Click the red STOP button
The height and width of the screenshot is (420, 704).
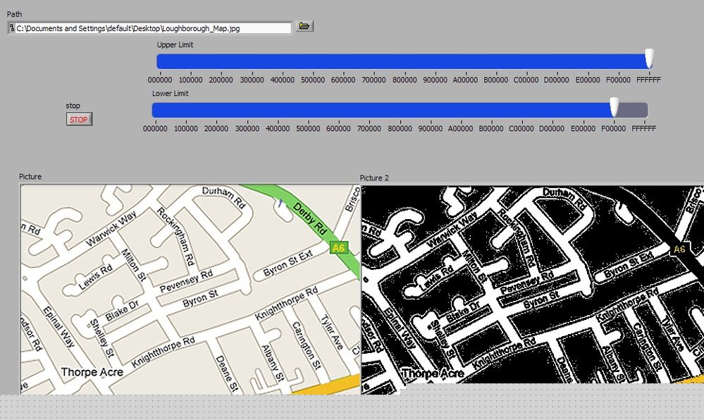click(79, 120)
